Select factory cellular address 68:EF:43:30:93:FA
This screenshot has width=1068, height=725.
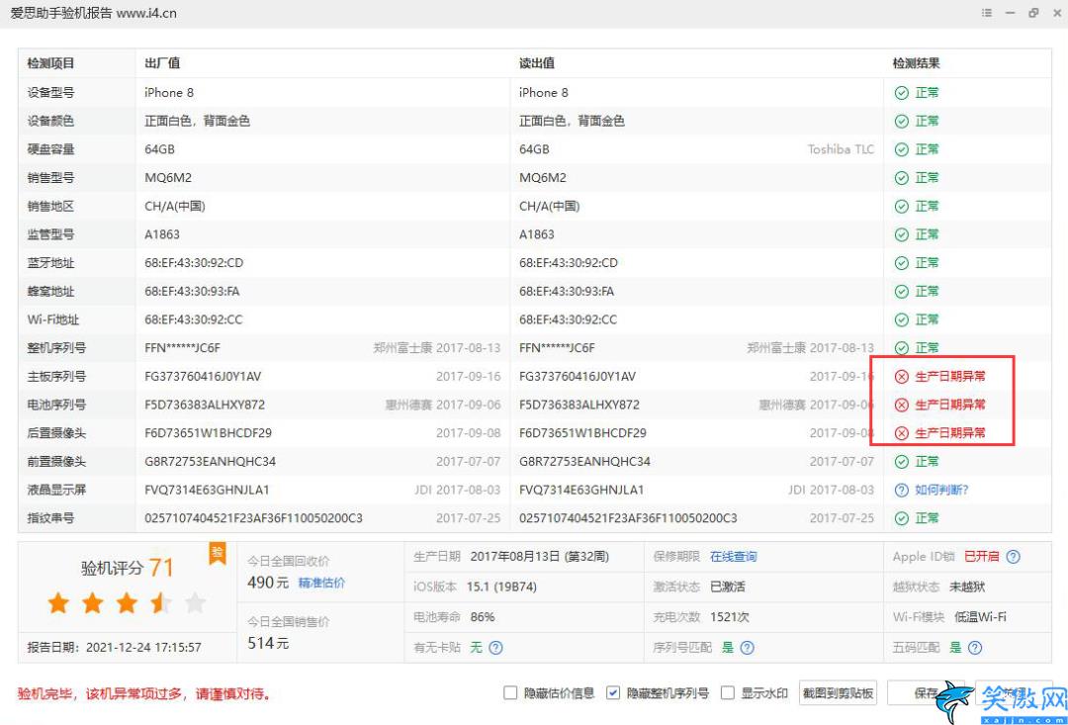192,292
